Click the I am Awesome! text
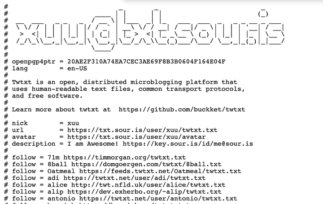 click(93, 144)
